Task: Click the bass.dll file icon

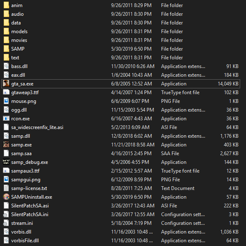Action: [x=6, y=66]
